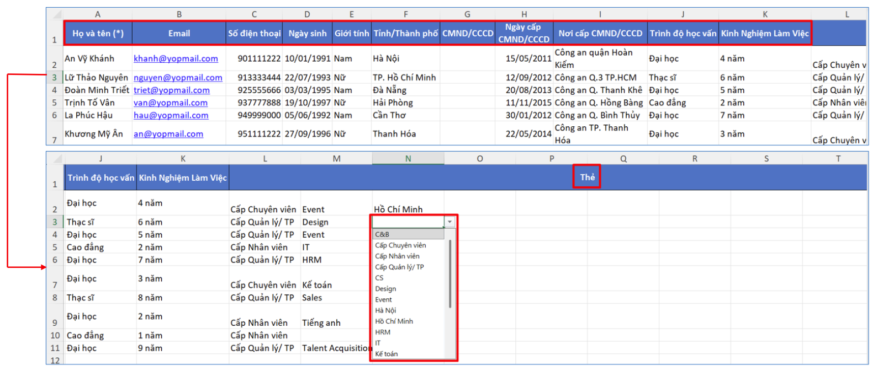Select the row 12 header

tap(55, 361)
